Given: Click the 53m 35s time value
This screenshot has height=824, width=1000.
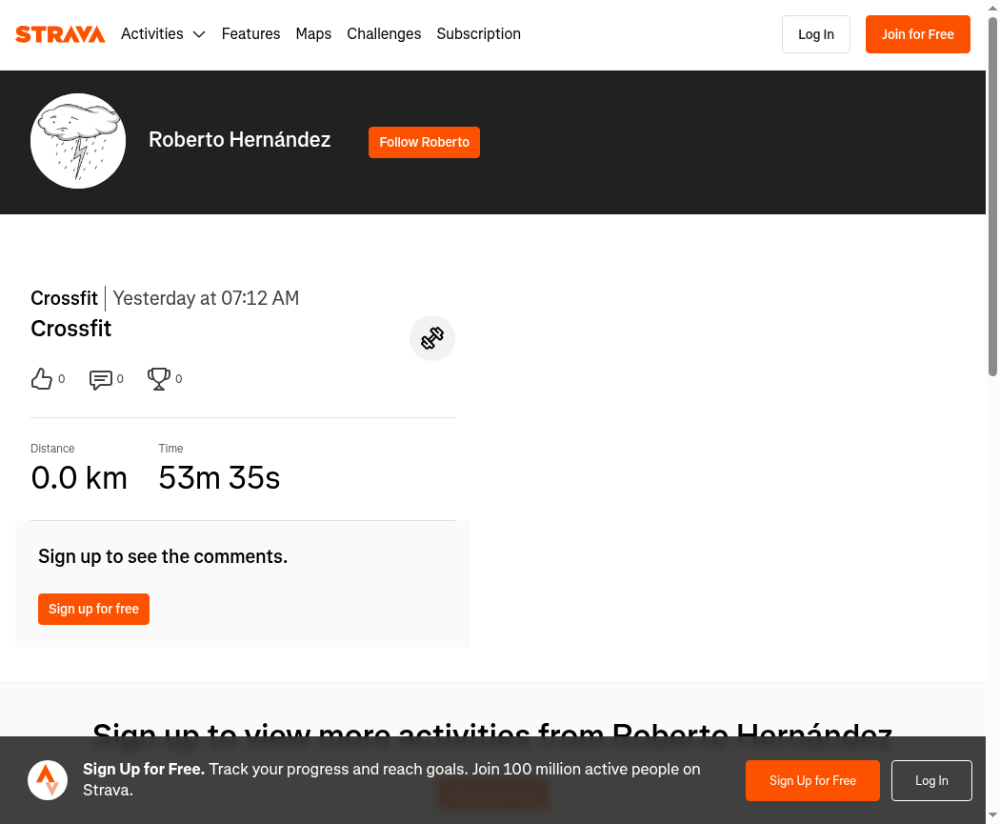Looking at the screenshot, I should (x=219, y=477).
